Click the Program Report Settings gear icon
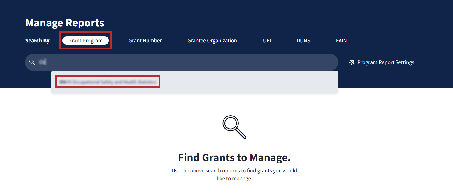Viewport: 453px width, 196px height. click(352, 62)
